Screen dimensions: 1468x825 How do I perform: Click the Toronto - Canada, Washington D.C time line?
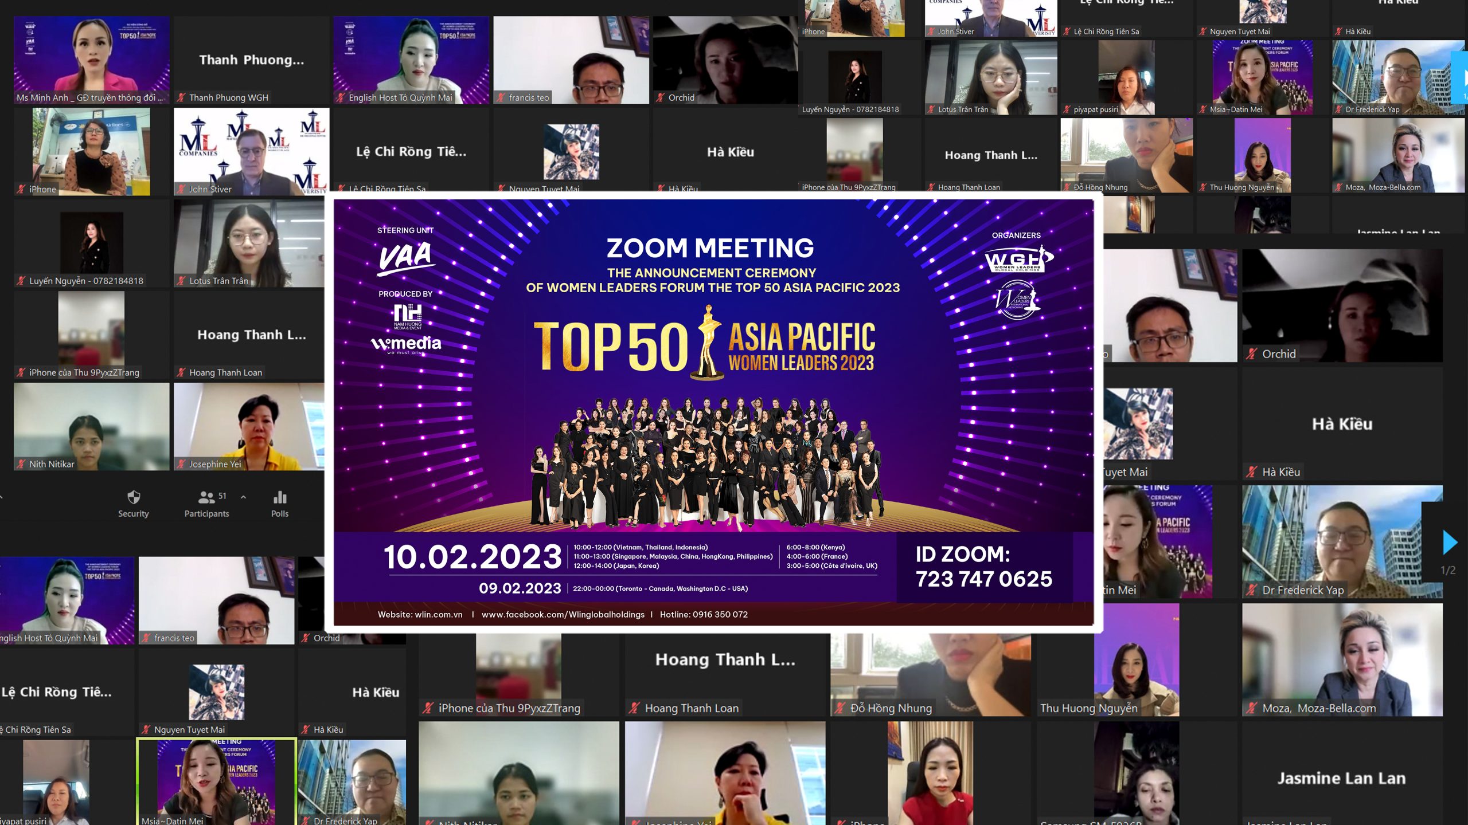[x=661, y=588]
